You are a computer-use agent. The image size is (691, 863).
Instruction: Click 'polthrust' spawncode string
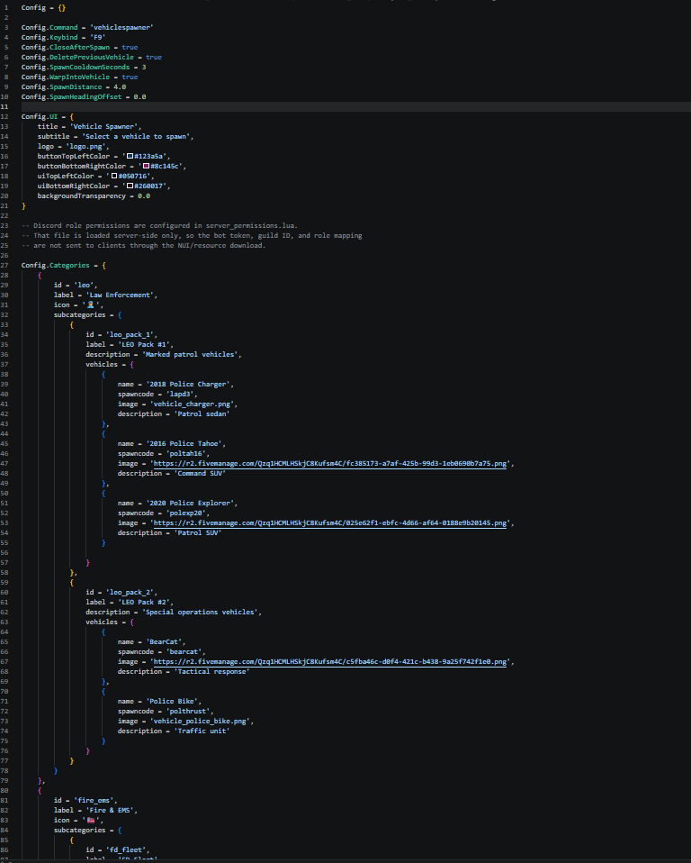[x=187, y=711]
